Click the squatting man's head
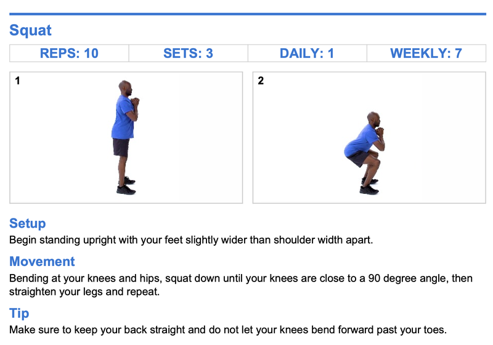This screenshot has height=345, width=493. [373, 118]
